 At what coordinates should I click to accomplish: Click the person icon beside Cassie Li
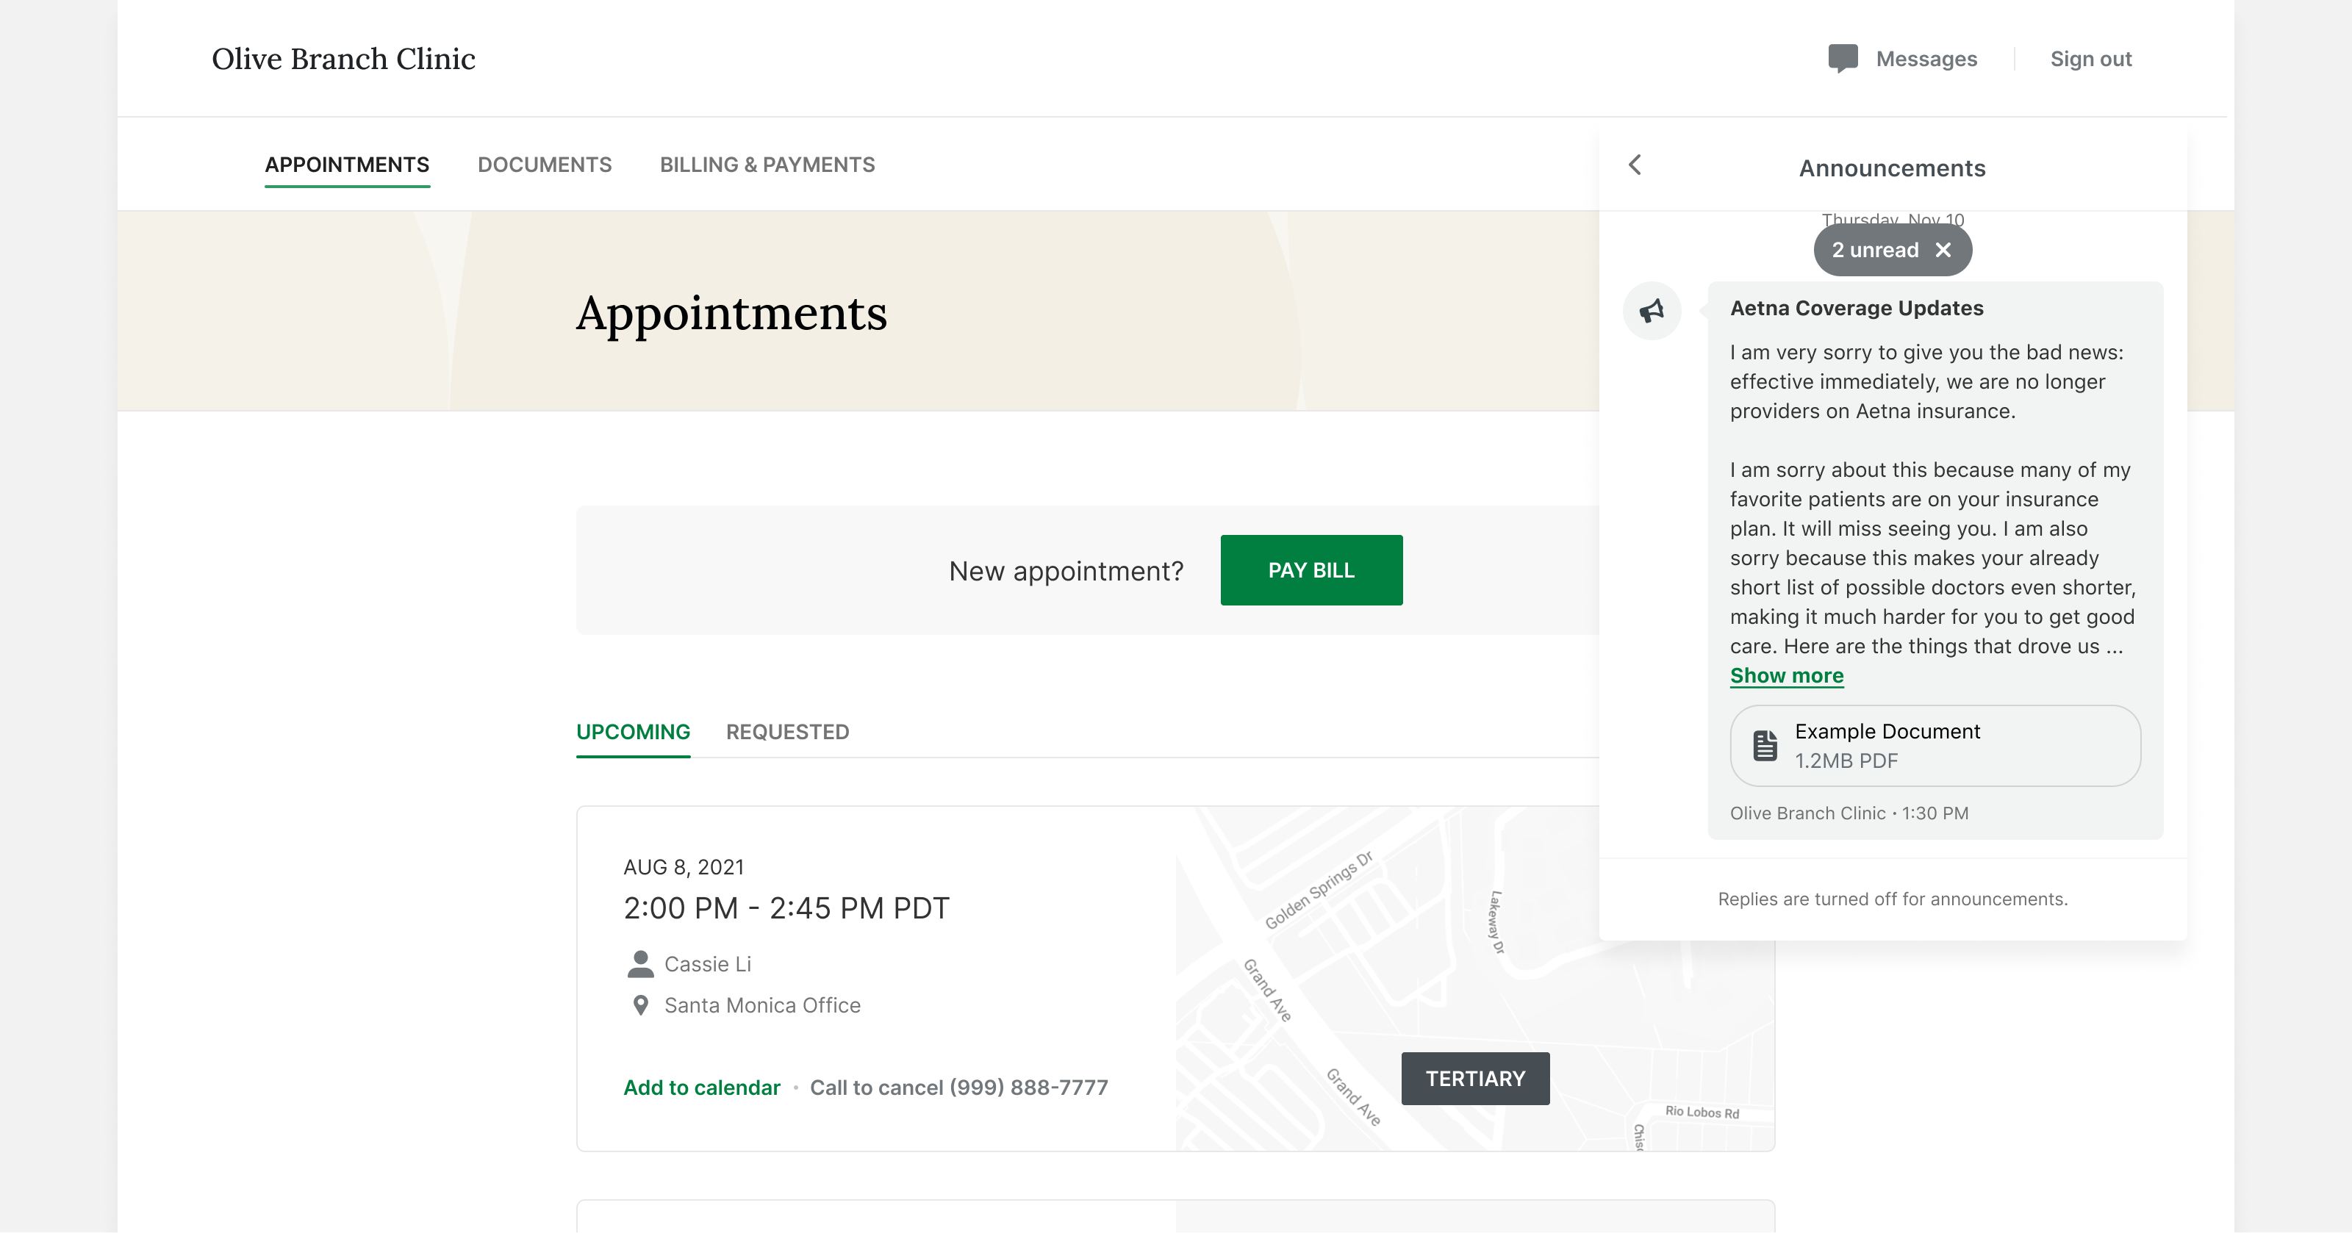point(640,964)
